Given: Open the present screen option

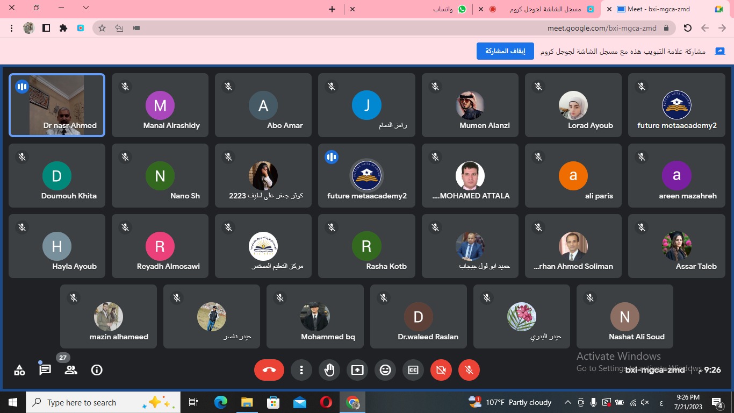Looking at the screenshot, I should click(357, 370).
